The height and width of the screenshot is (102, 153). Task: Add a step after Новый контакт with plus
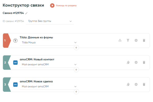click(76, 70)
